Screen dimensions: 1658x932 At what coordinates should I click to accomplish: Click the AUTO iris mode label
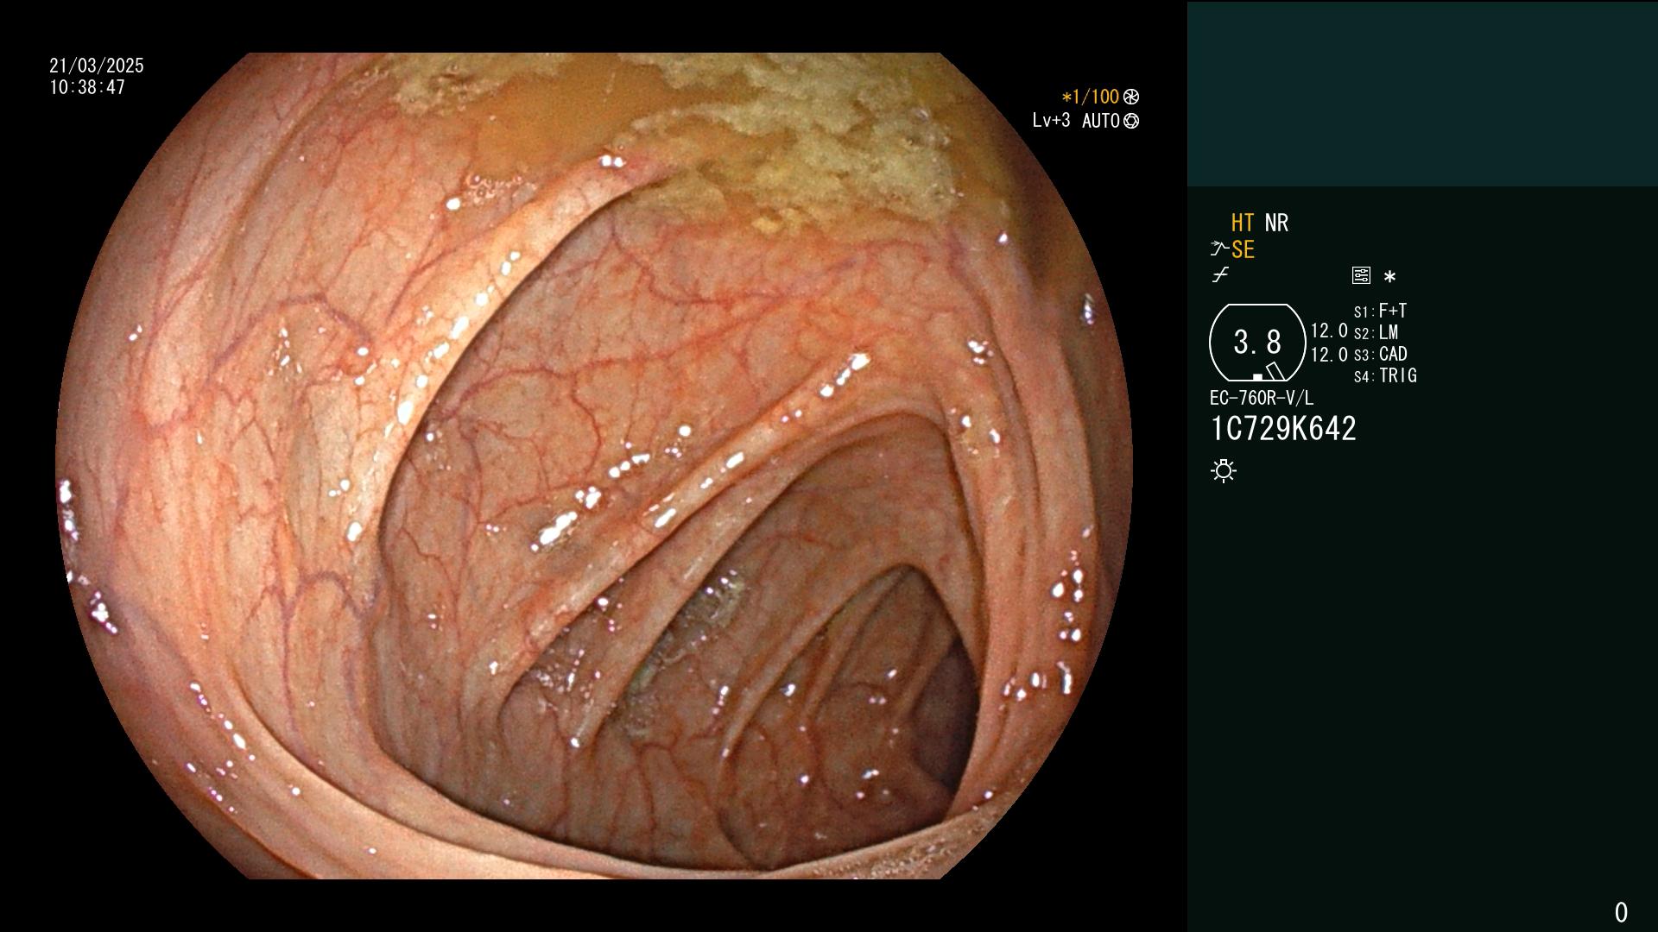tap(1100, 121)
